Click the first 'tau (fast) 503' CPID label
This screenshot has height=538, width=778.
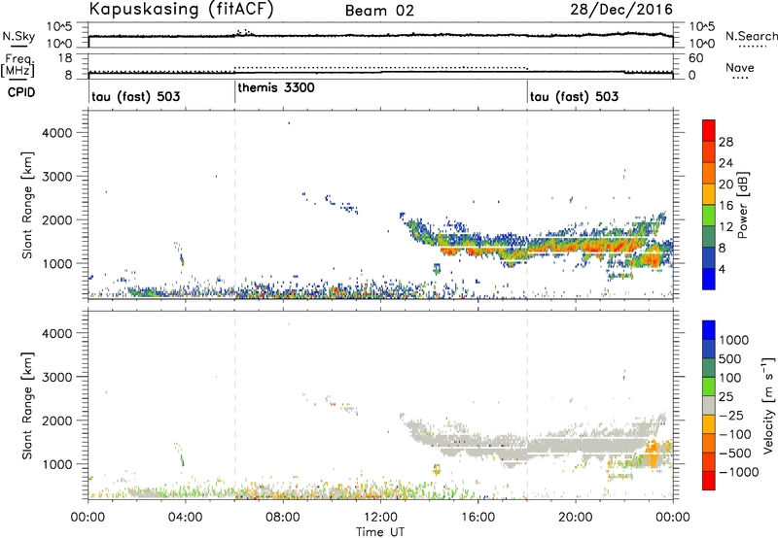coord(136,96)
